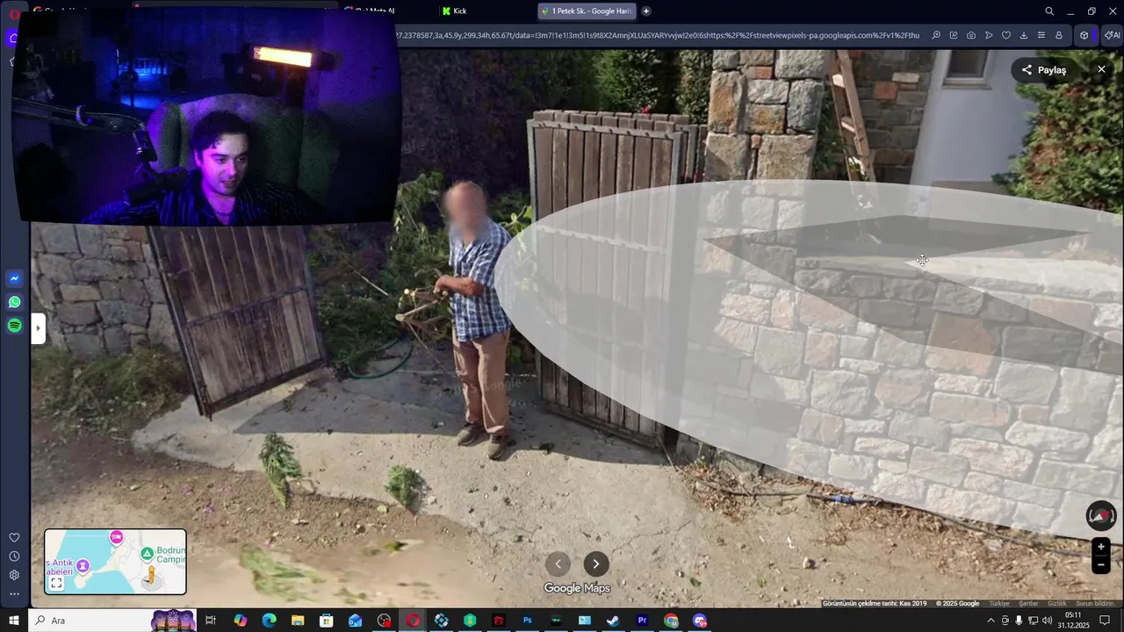Click the minimap thumbnail
This screenshot has width=1124, height=632.
[115, 562]
